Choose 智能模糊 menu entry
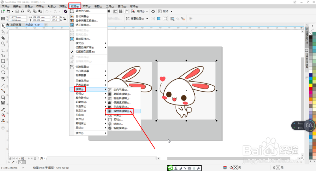The image size is (316, 171). (x=124, y=128)
